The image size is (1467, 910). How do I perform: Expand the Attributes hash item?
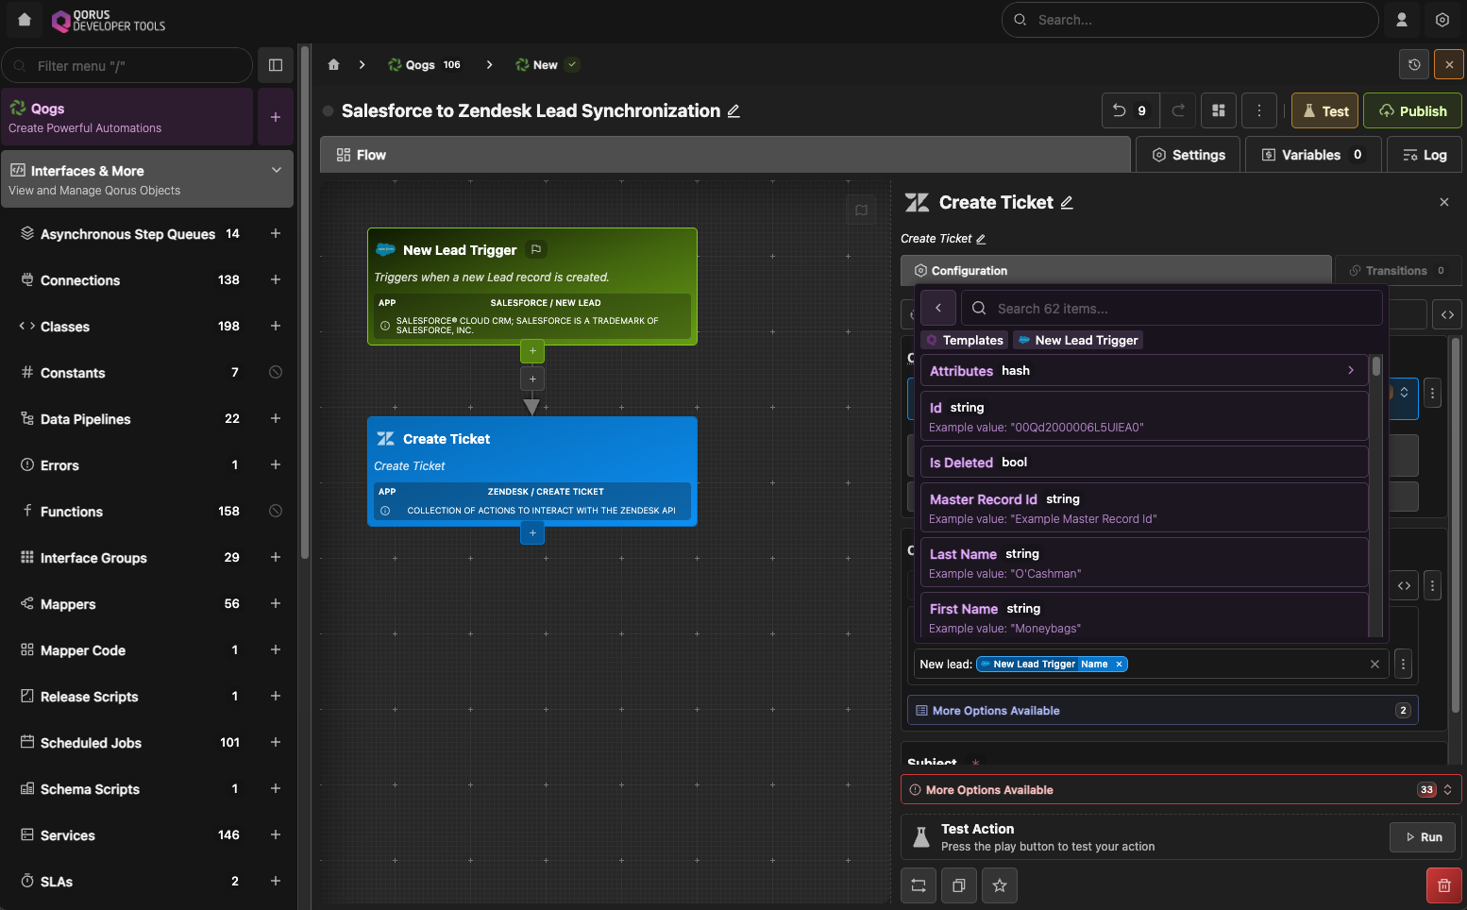[1350, 371]
